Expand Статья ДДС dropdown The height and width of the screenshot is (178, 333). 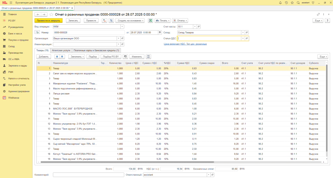tap(243, 38)
